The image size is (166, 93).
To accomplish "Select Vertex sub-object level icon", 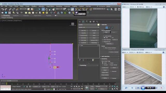I will [x=107, y=28].
